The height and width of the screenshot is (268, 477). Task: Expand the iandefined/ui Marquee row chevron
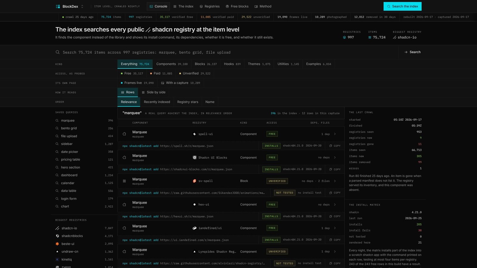[x=335, y=228]
